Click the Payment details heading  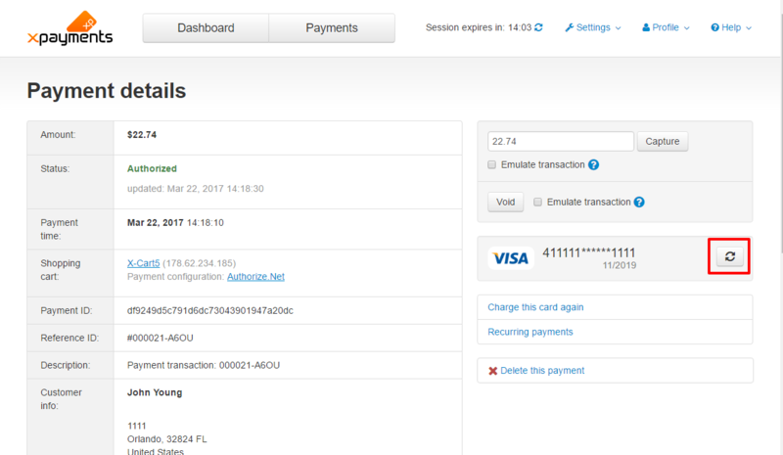pos(107,91)
